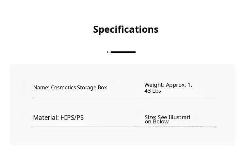Click the "43 Lbs" text line

153,91
